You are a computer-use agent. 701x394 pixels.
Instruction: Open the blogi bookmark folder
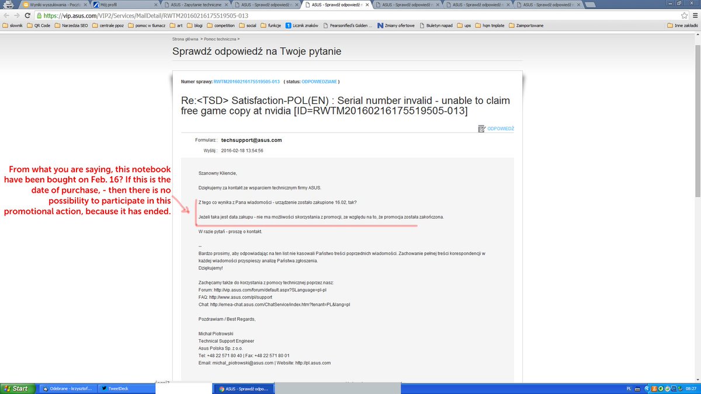pyautogui.click(x=194, y=26)
